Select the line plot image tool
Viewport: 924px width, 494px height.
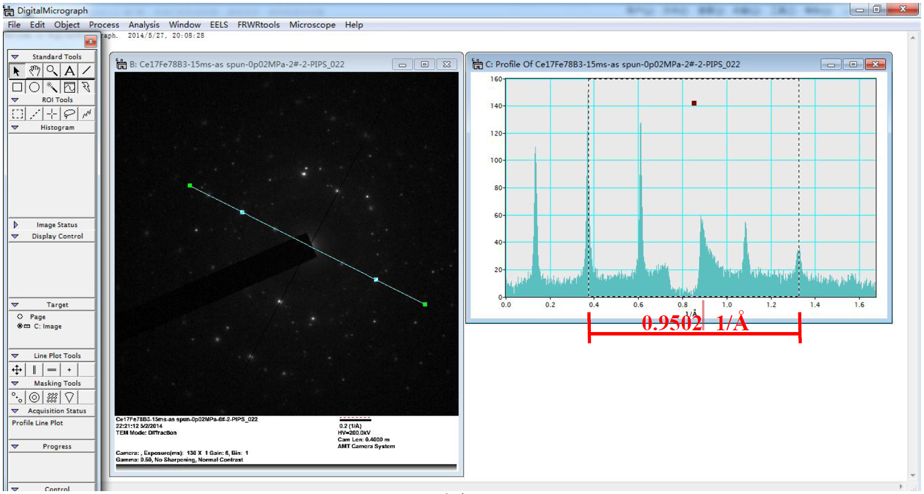[69, 87]
